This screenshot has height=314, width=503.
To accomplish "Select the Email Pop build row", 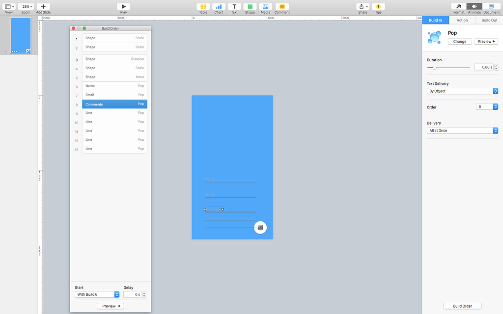I will coord(114,95).
